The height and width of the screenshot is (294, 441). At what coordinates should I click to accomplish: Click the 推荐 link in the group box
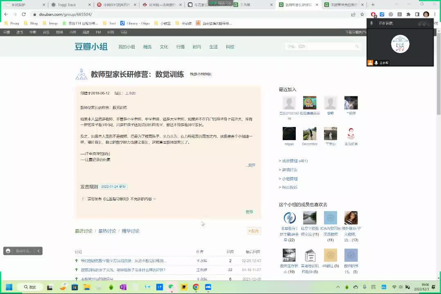(249, 212)
